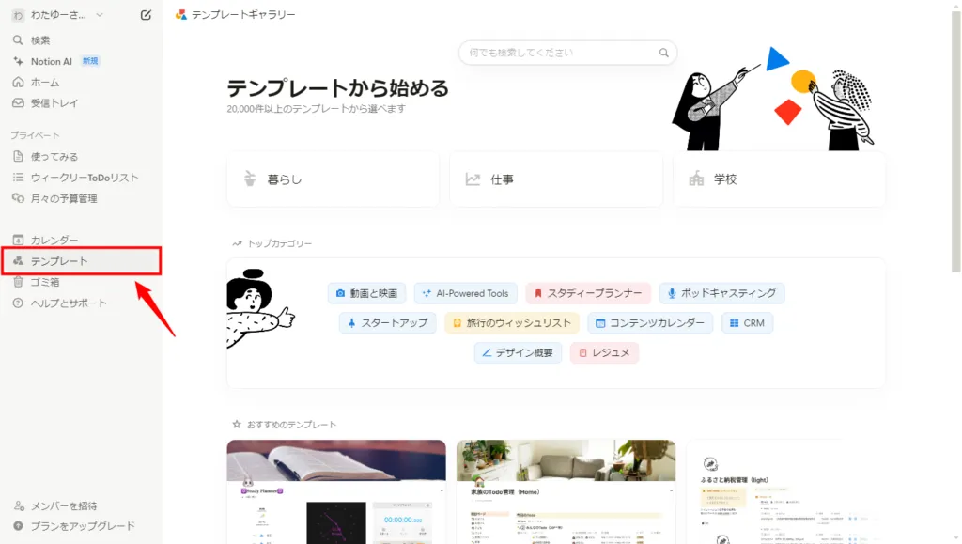
Task: Click the search magnifier icon in sidebar
Action: tap(19, 39)
